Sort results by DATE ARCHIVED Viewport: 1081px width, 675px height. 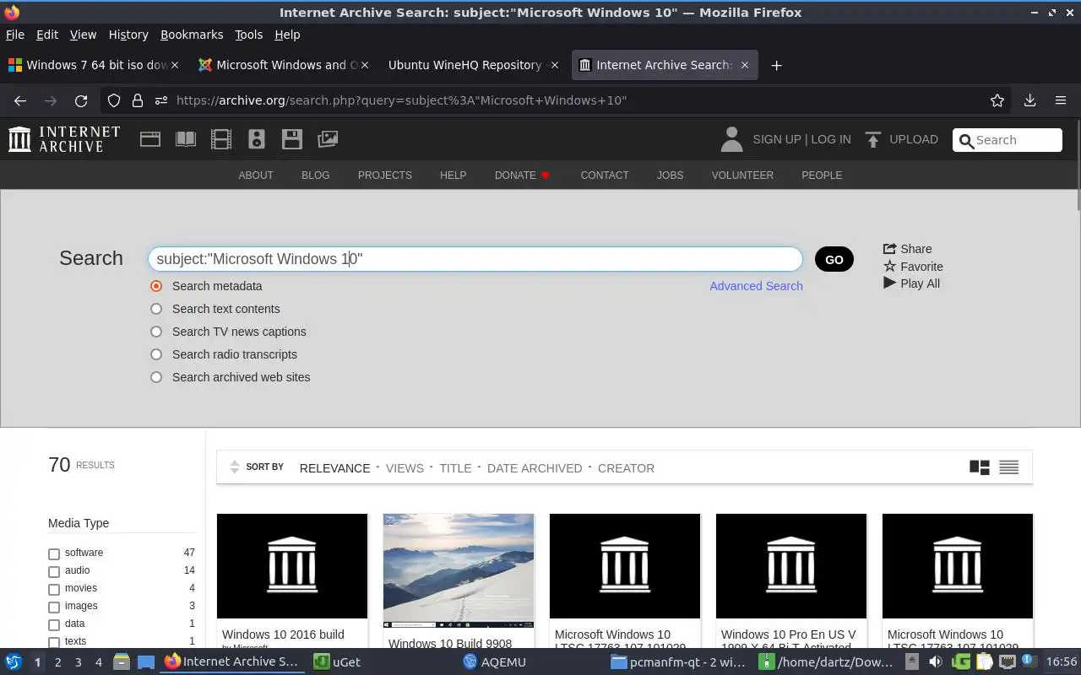(x=535, y=468)
